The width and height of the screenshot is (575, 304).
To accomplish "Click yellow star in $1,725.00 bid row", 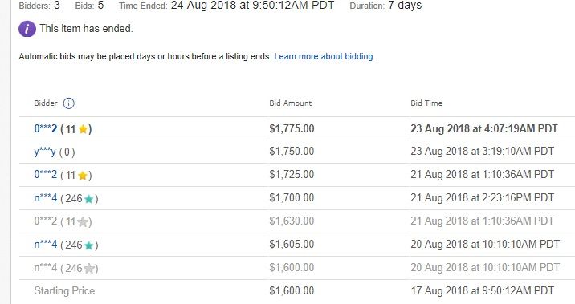I will point(83,176).
